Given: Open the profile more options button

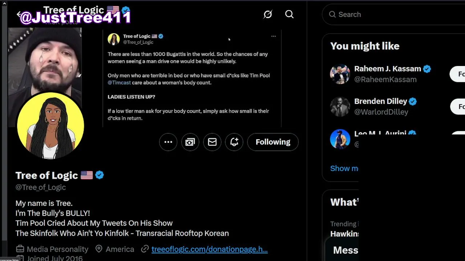Looking at the screenshot, I should point(168,142).
